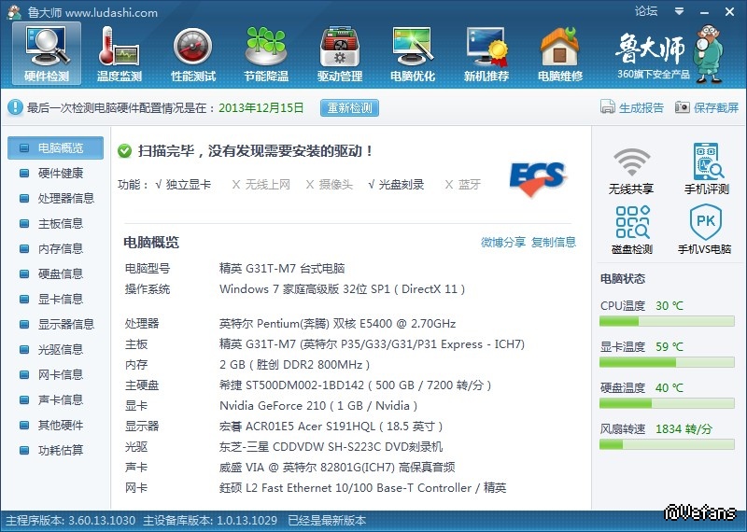Click the graphics card value Nvidia GeForce 210
The image size is (747, 532).
318,406
